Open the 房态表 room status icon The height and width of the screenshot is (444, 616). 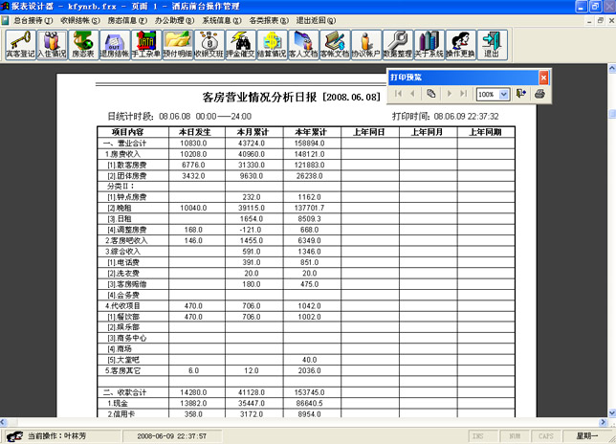click(82, 44)
